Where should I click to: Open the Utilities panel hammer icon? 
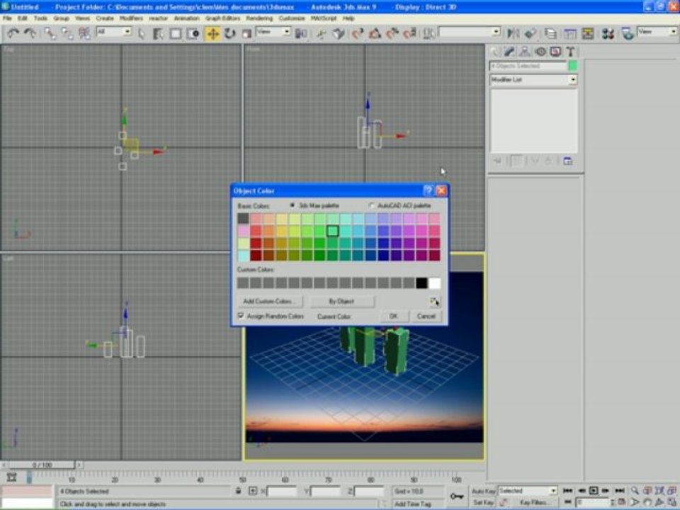(569, 52)
